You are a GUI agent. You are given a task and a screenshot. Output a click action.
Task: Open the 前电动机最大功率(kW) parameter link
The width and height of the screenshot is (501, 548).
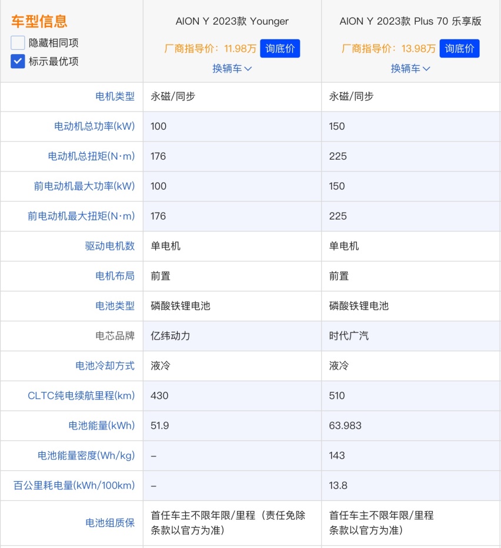coord(84,186)
